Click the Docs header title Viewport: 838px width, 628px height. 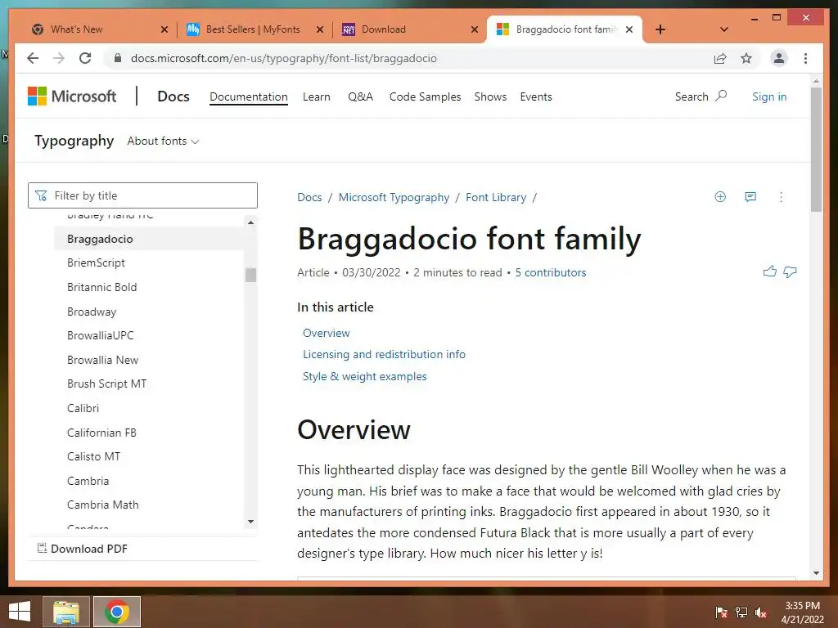(x=173, y=96)
